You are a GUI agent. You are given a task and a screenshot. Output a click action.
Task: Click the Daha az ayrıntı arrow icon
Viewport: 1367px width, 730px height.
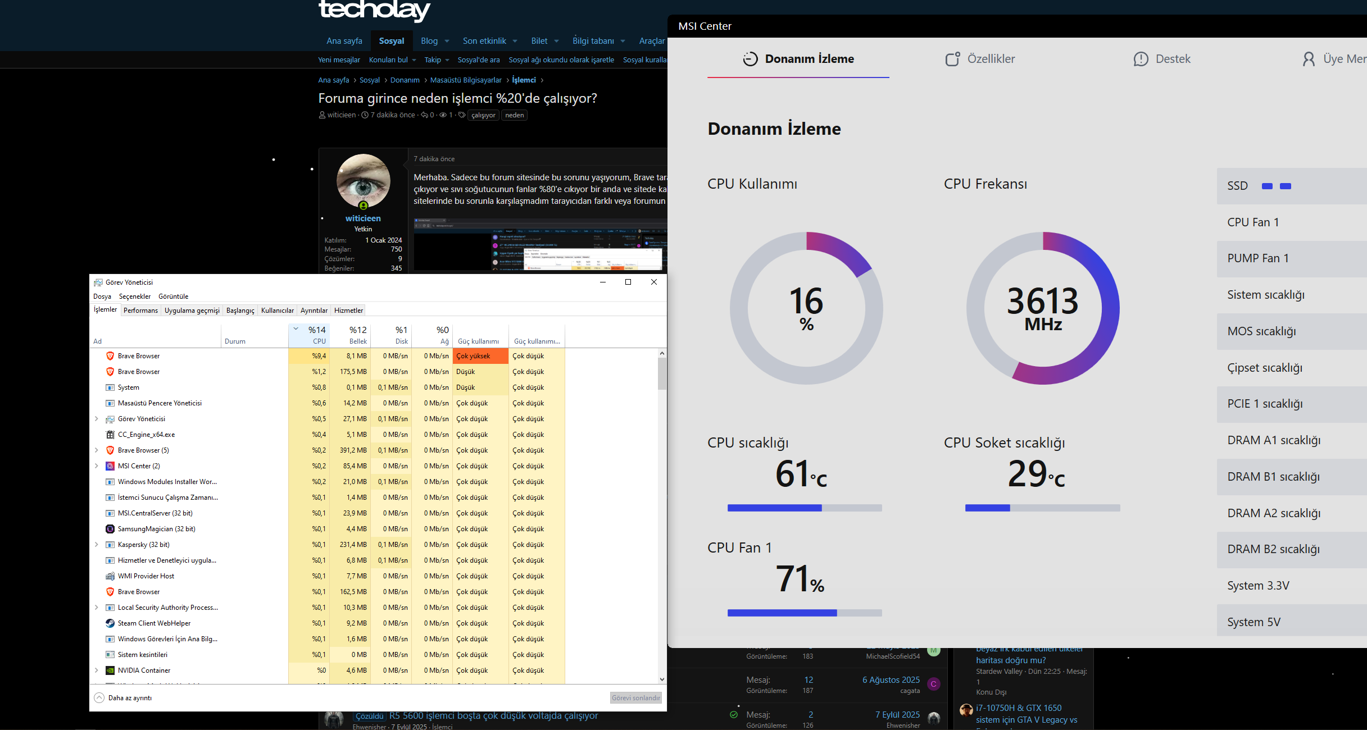99,698
